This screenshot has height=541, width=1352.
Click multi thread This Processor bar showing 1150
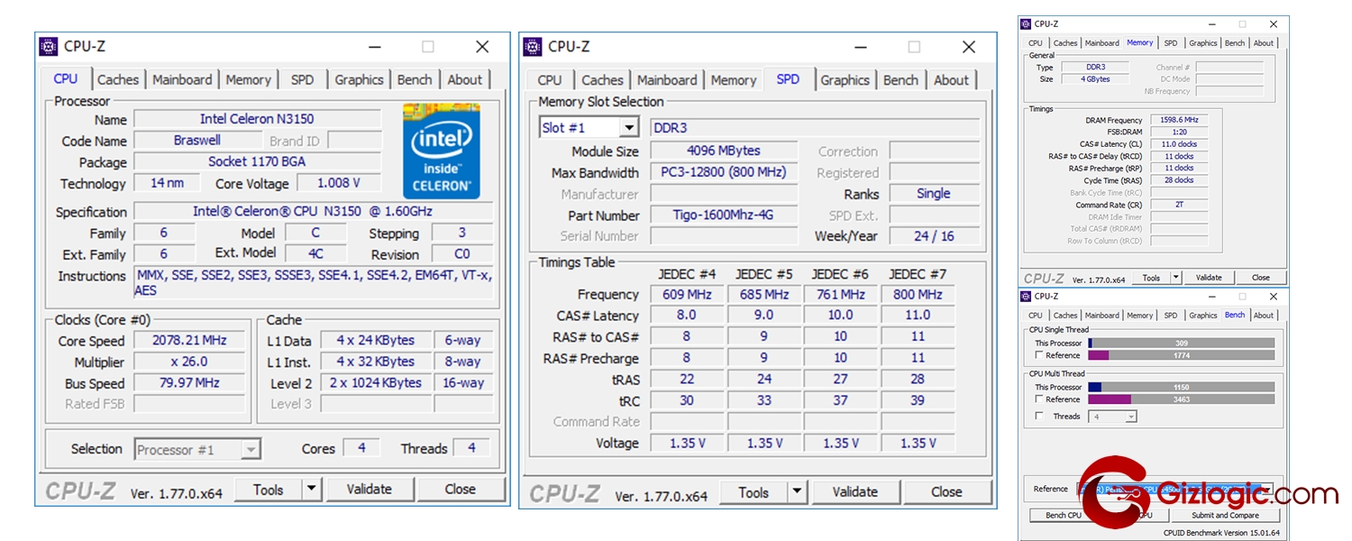click(1181, 387)
